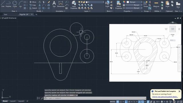The width and height of the screenshot is (183, 103).
Task: Open Layer Properties manager
Action: (74, 5)
